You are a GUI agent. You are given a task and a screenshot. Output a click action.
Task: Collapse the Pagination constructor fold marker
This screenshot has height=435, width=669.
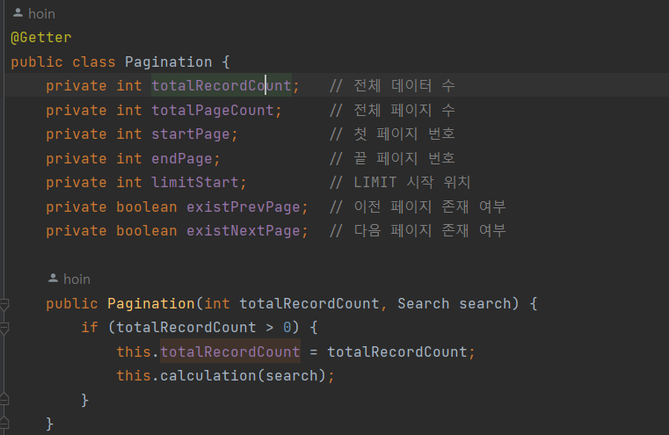4,304
